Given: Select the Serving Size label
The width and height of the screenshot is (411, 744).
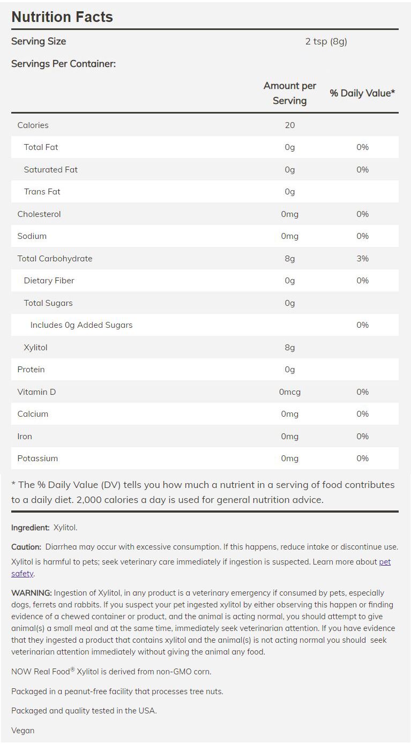Looking at the screenshot, I should click(39, 41).
